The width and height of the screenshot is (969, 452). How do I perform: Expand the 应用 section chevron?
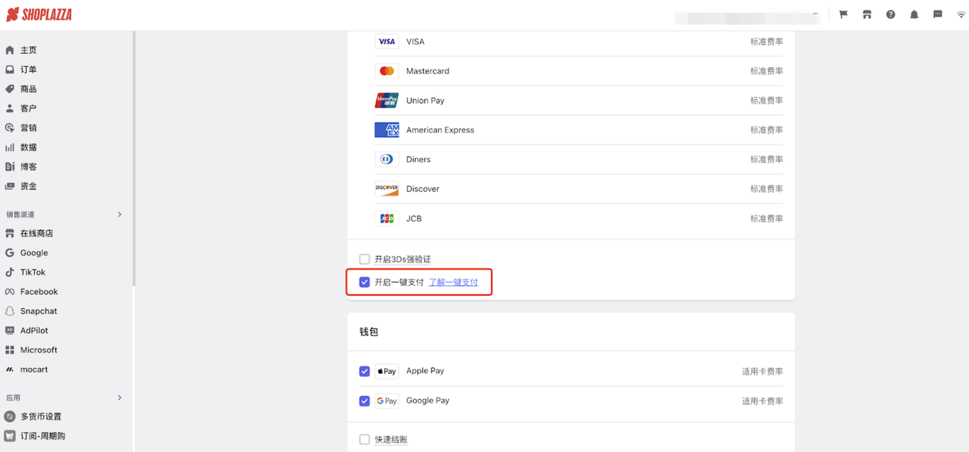pos(120,398)
